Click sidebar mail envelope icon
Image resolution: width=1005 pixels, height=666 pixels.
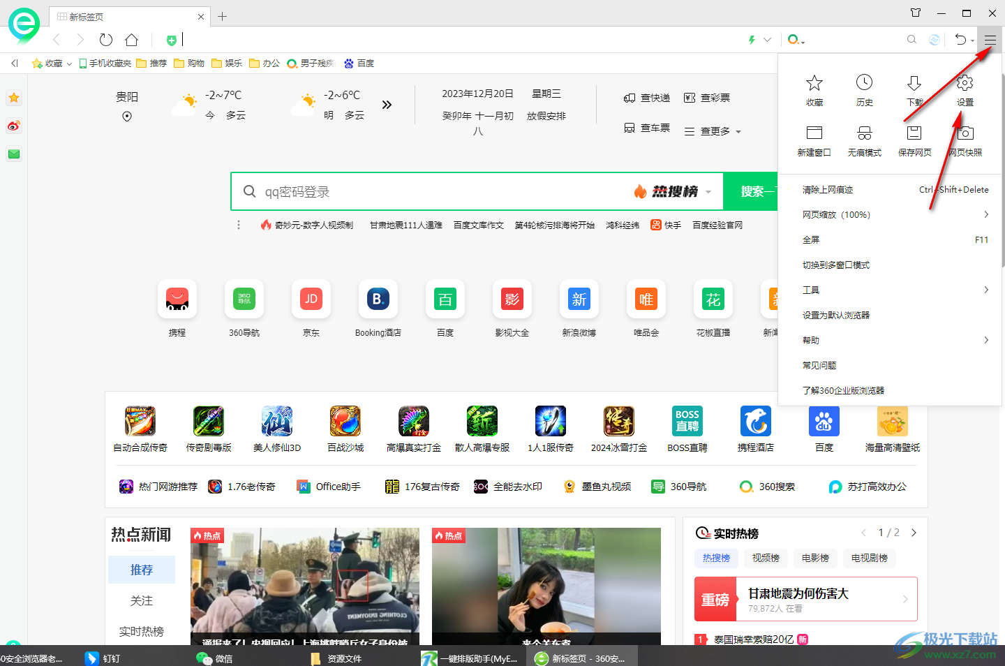[x=14, y=154]
